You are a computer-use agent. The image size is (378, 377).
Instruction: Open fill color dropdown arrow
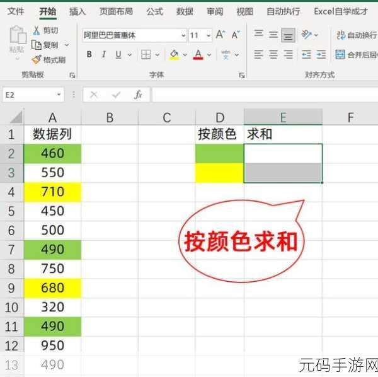click(x=185, y=55)
